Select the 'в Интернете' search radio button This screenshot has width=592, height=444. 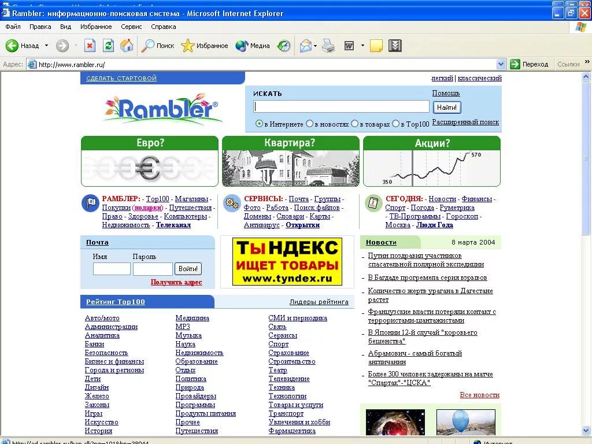pyautogui.click(x=259, y=124)
